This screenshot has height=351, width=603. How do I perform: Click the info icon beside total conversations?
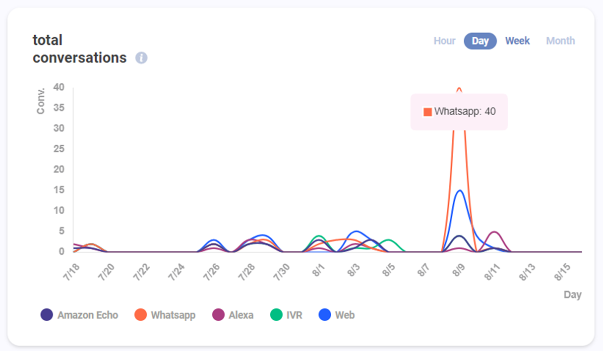coord(141,58)
